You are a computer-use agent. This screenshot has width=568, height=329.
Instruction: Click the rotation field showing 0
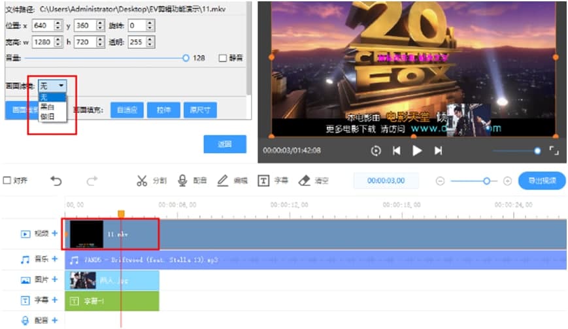tap(137, 25)
